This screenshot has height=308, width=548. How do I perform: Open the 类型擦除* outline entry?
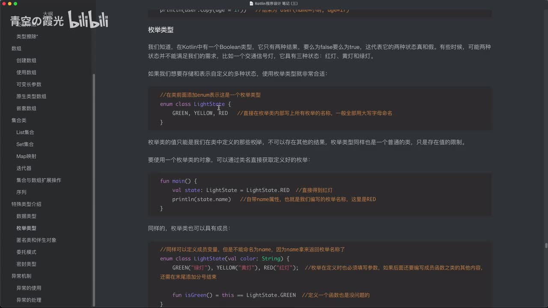coord(27,36)
